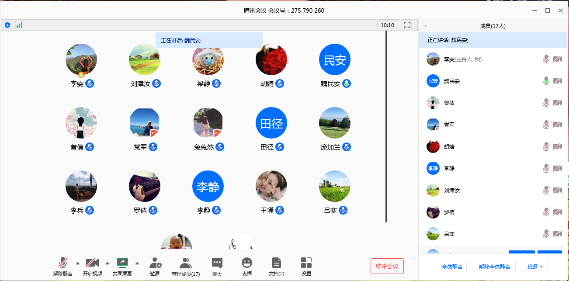Click 胡婧's camera icon in member list
Viewport: 569px width, 281px height.
(x=558, y=146)
